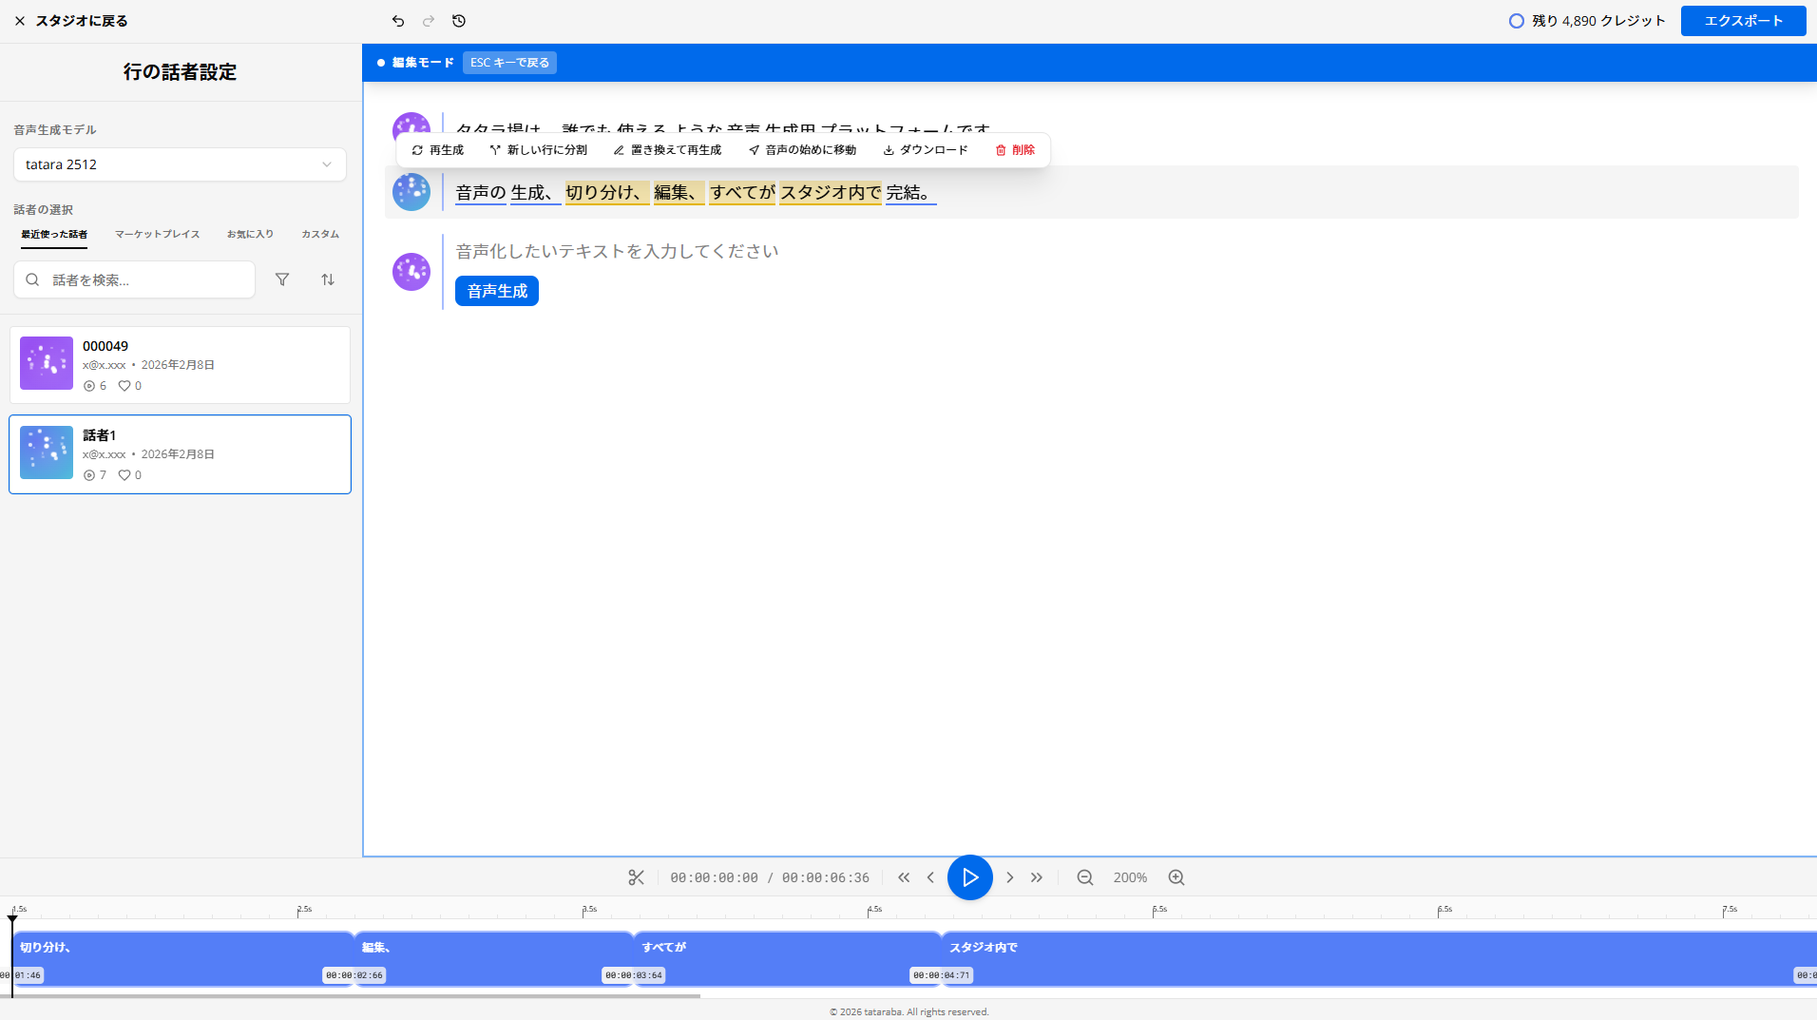Zoom in the timeline with magnifier plus
This screenshot has width=1817, height=1020.
(x=1176, y=877)
